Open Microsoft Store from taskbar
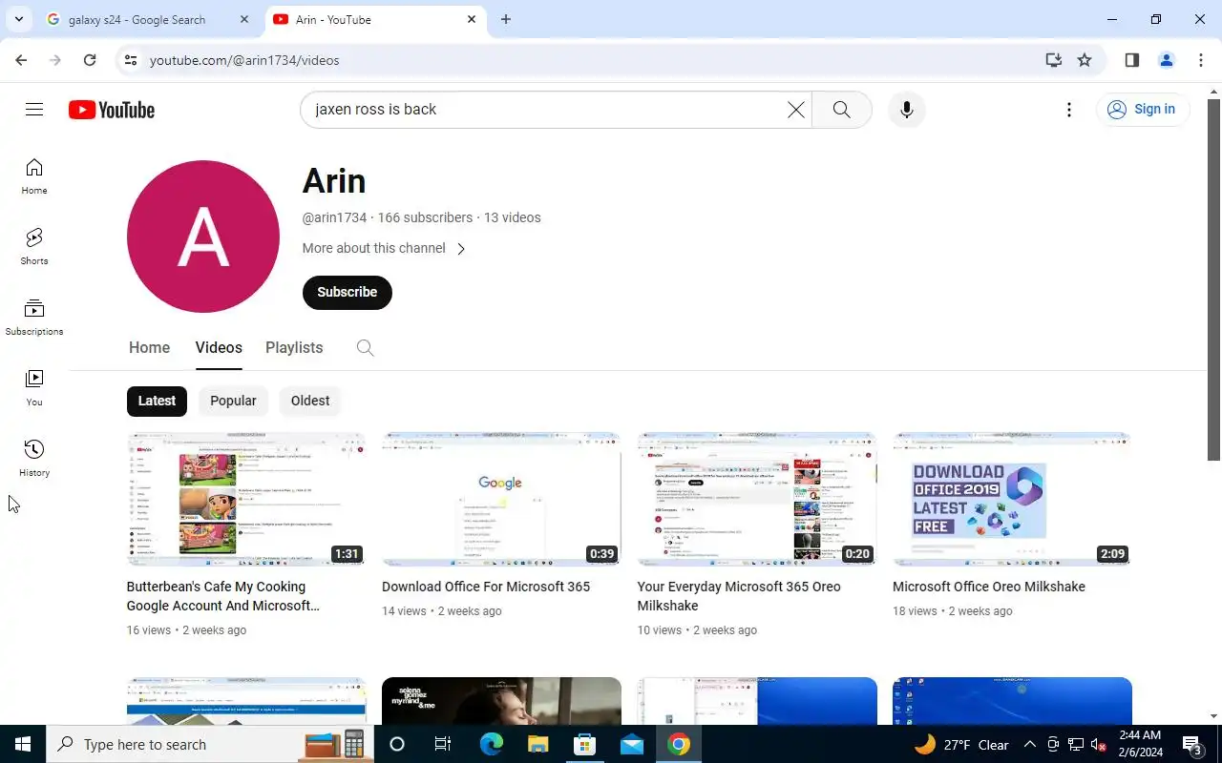The image size is (1222, 763). coord(585,744)
